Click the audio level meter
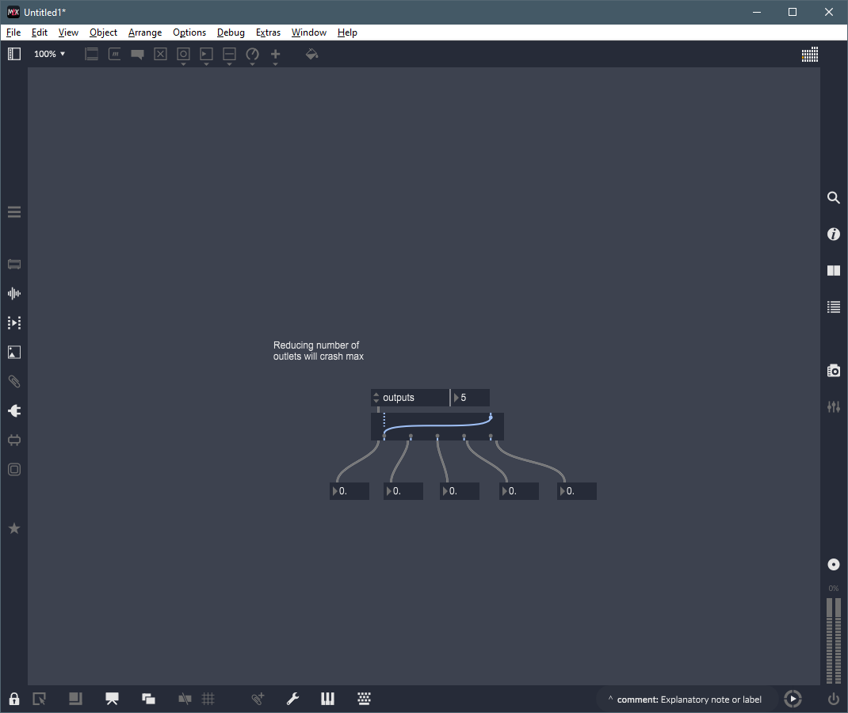Screen dimensions: 848x713 (x=833, y=640)
